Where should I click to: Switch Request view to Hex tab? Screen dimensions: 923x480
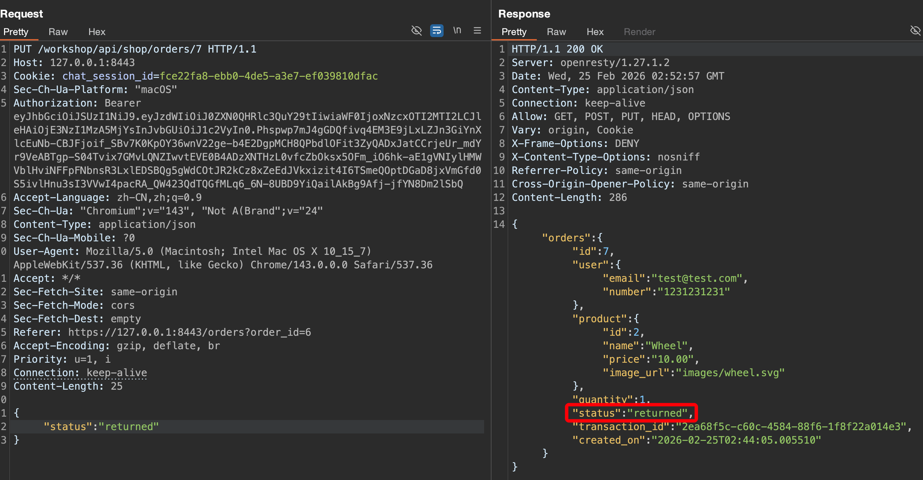pos(96,32)
